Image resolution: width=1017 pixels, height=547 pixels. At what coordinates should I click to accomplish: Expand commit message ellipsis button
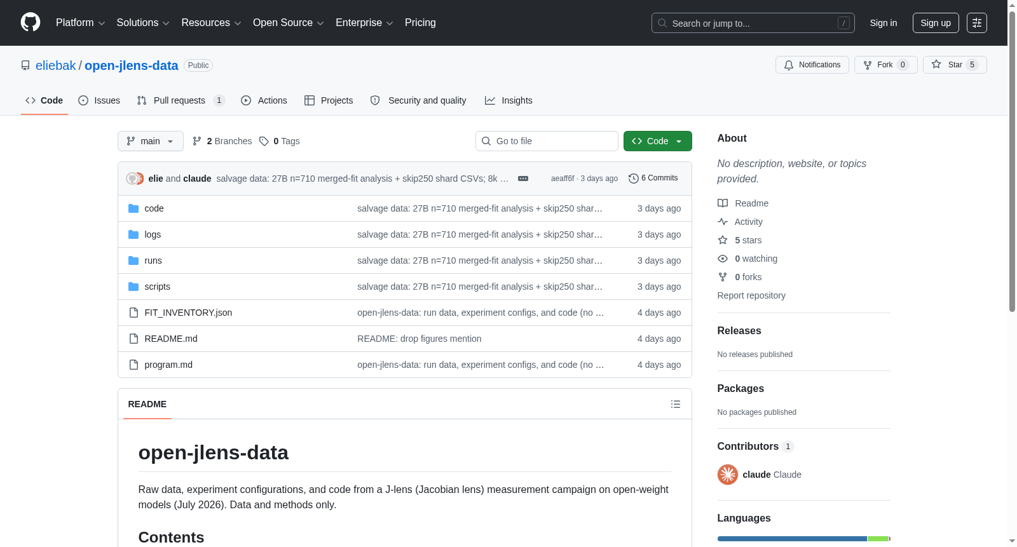coord(523,179)
